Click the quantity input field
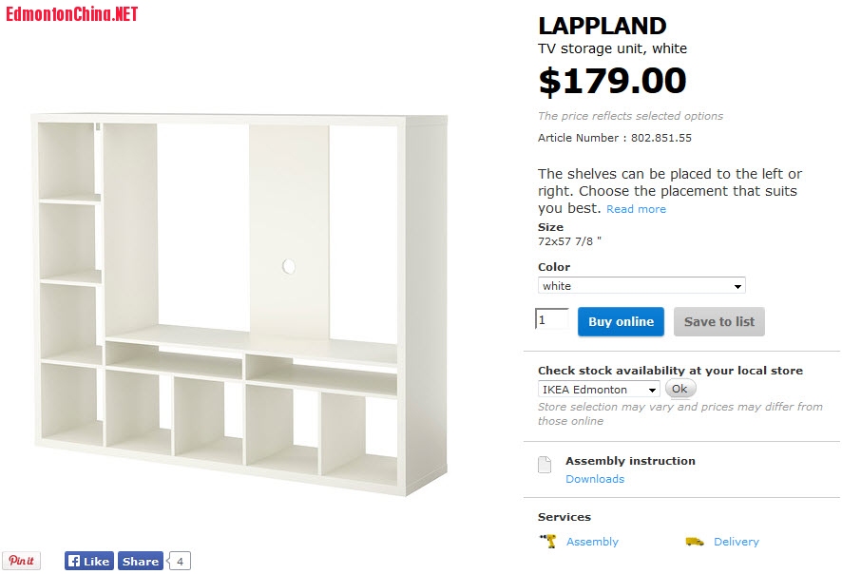This screenshot has width=842, height=574. 552,320
